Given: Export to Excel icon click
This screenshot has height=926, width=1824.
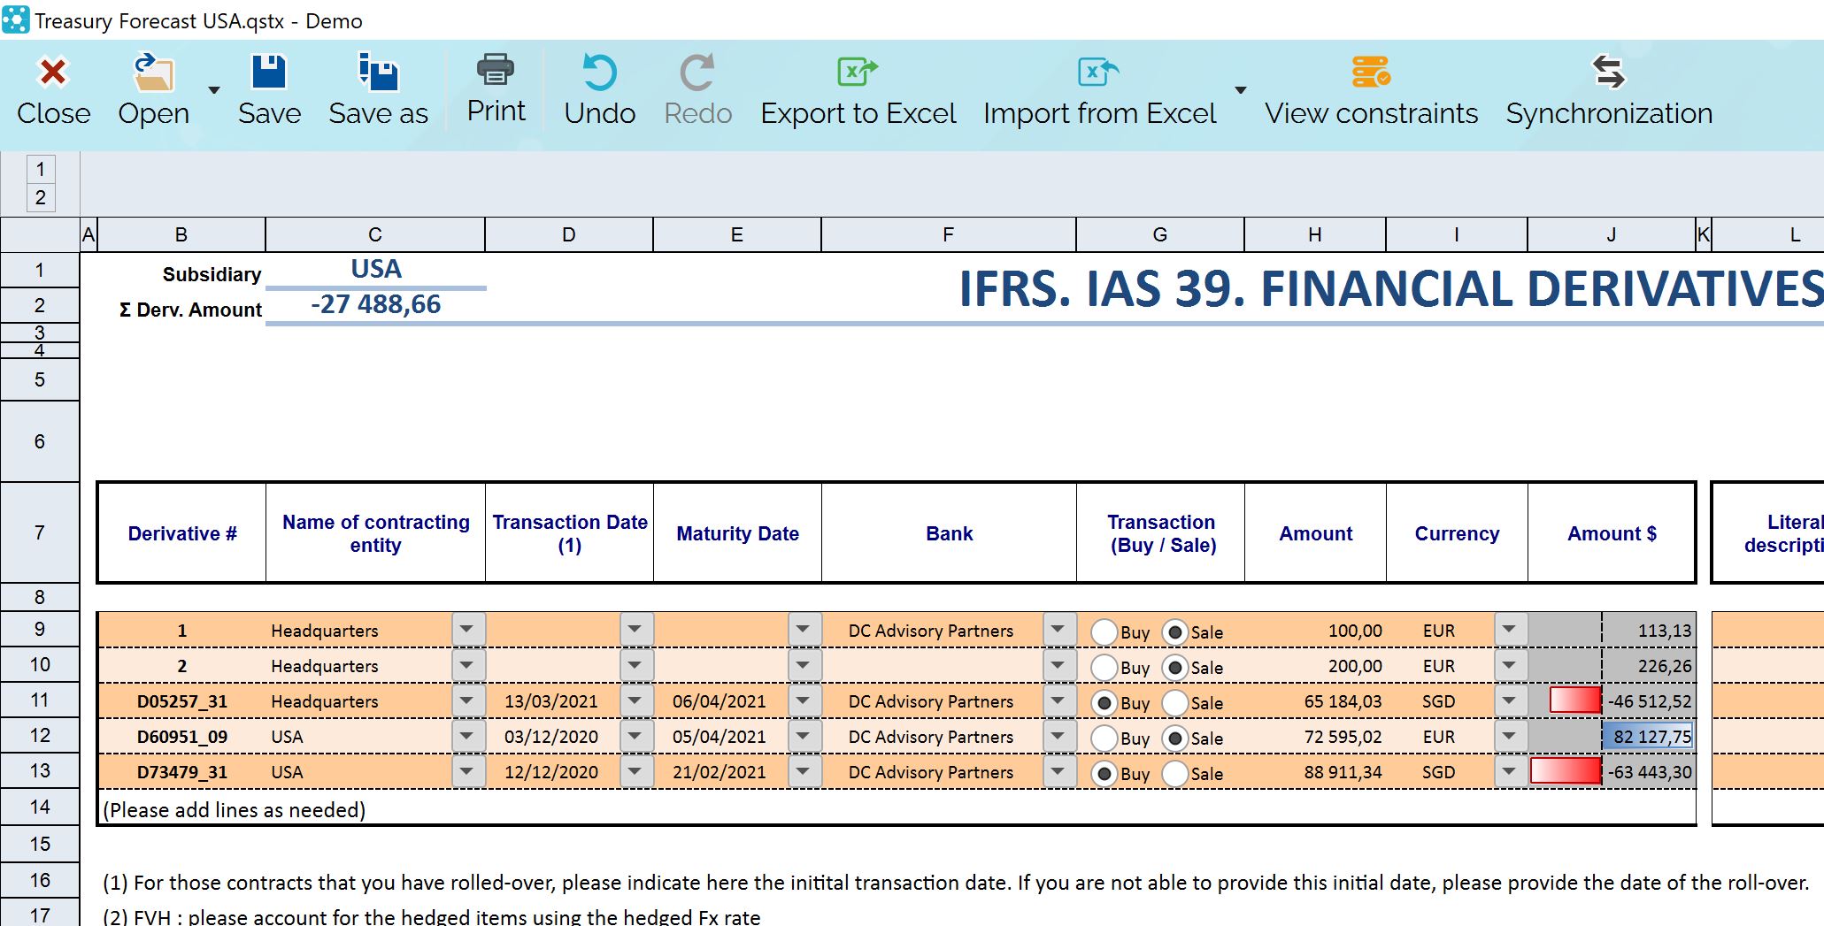Looking at the screenshot, I should click(858, 71).
